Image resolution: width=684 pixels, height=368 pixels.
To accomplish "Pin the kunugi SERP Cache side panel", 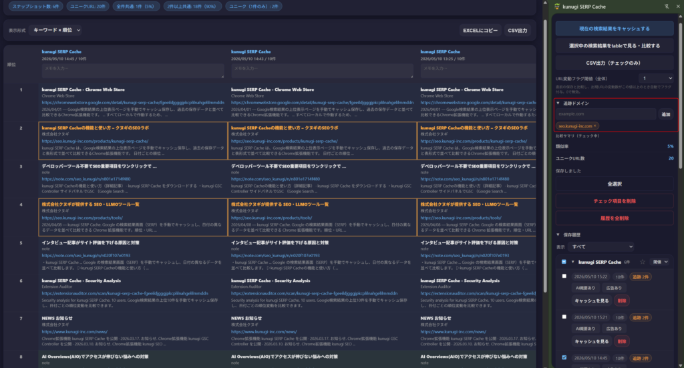I will tap(667, 7).
